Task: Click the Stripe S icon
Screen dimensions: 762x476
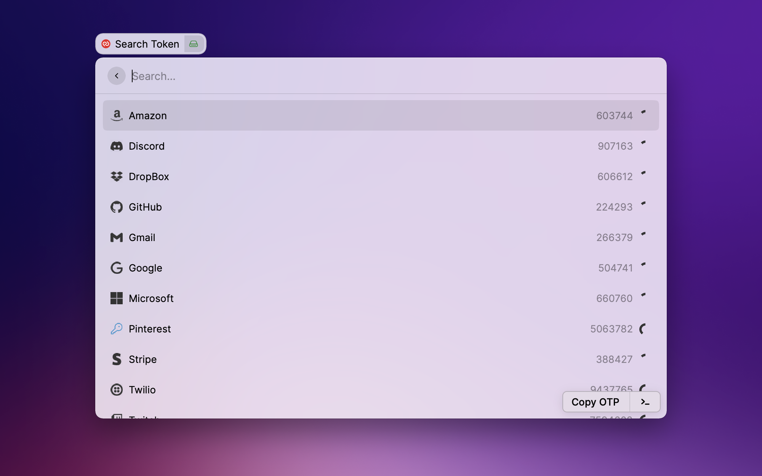Action: click(x=117, y=359)
